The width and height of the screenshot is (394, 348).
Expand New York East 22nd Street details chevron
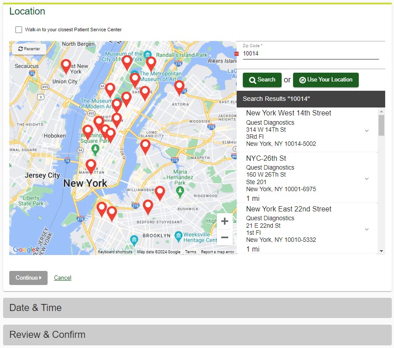coord(367,229)
